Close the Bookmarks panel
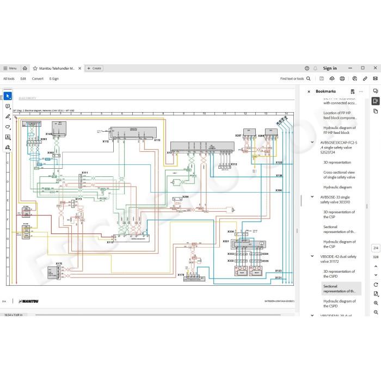Screen dimensions: 381x381 tap(309, 91)
